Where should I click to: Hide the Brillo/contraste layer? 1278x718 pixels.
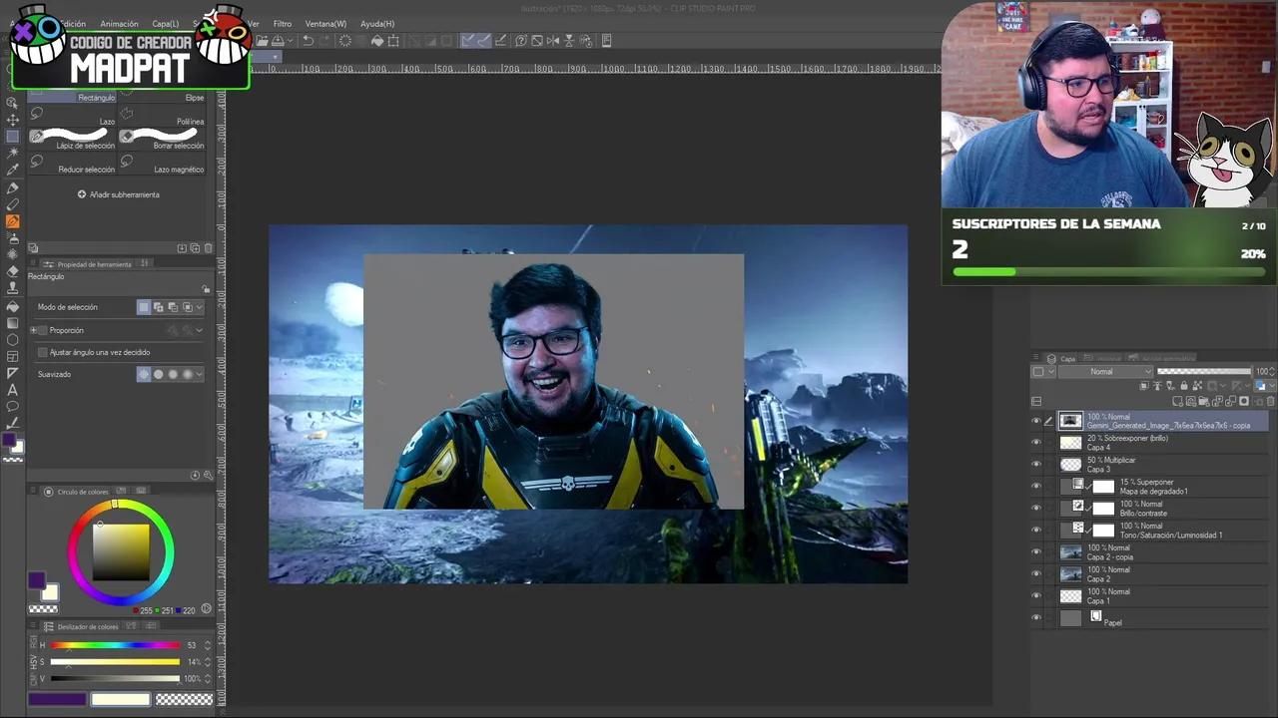[1036, 509]
